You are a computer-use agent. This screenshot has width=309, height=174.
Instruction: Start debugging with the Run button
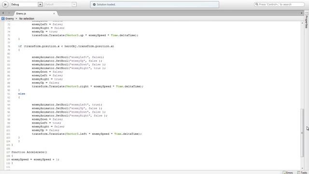coord(5,4)
